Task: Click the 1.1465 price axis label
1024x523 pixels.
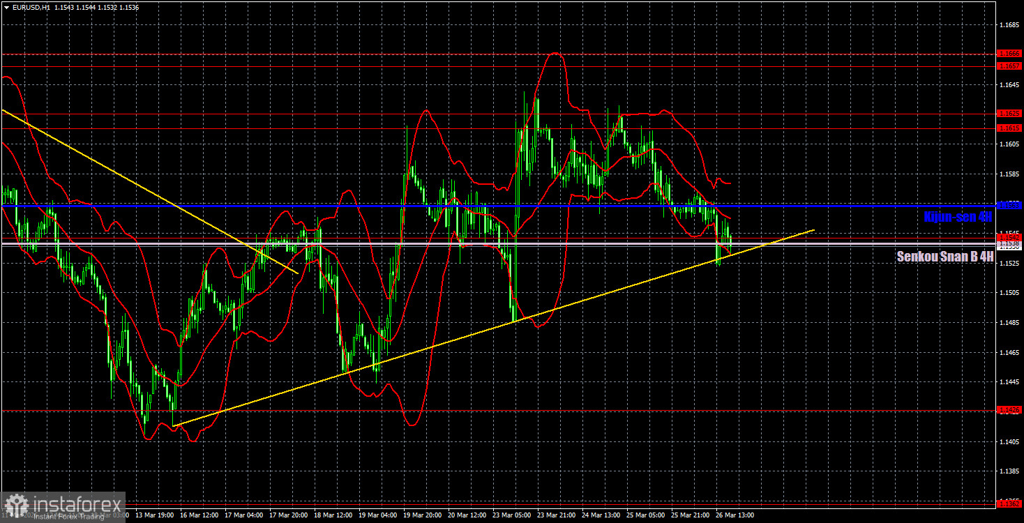Action: tap(1009, 353)
